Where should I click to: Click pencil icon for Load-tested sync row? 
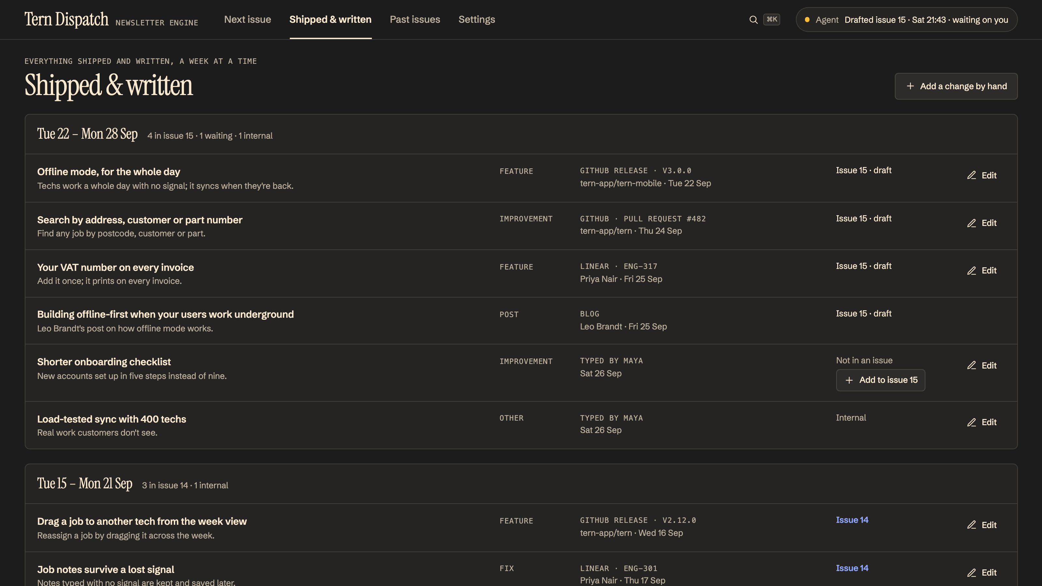point(972,422)
